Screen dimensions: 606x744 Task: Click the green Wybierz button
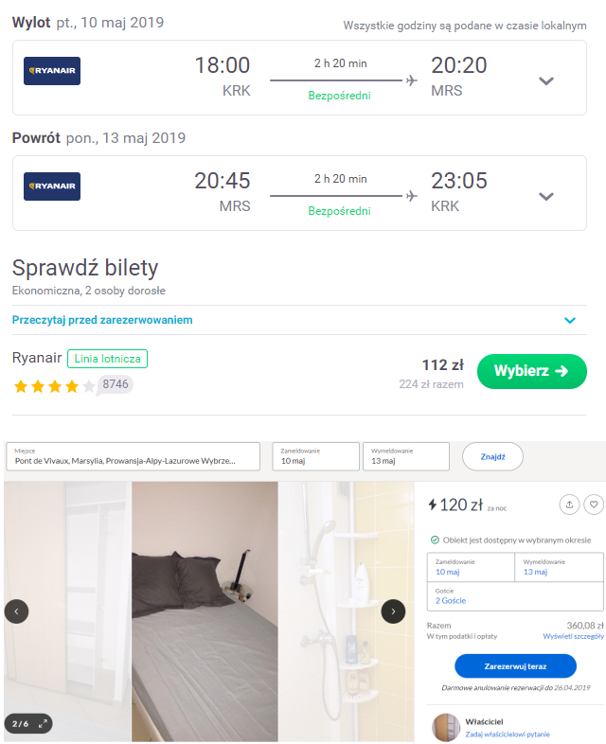click(531, 371)
